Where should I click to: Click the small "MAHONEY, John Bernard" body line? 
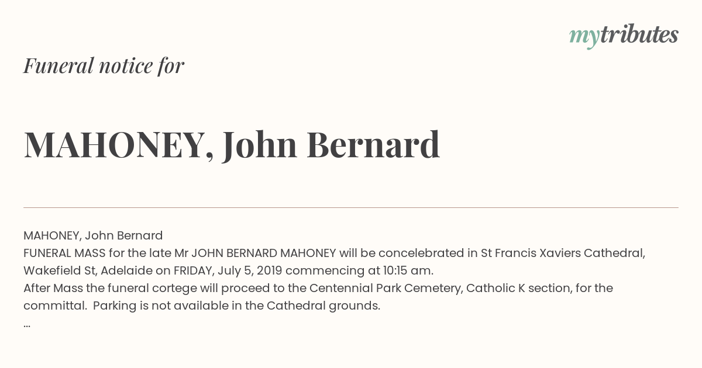click(93, 235)
